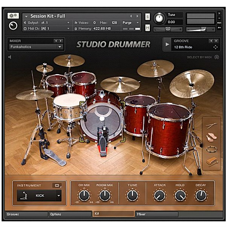Adjust the ATTACK knob

point(159,196)
